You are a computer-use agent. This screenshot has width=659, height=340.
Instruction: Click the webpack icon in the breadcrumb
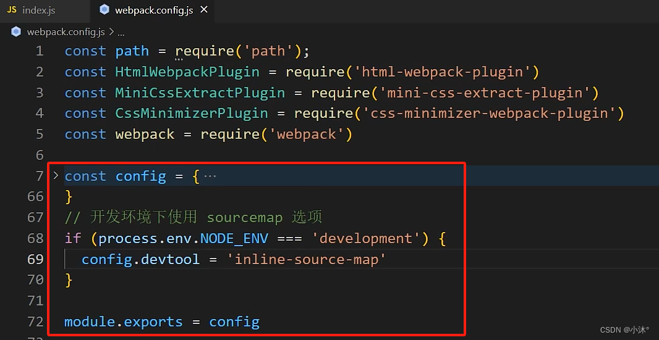coord(16,32)
